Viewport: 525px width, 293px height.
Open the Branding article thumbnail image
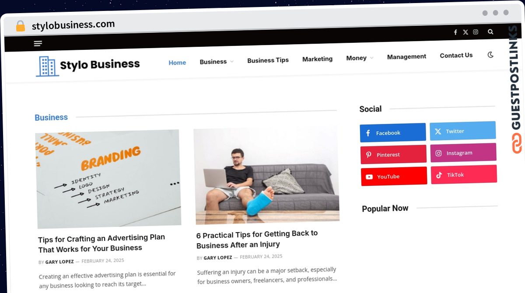click(108, 179)
